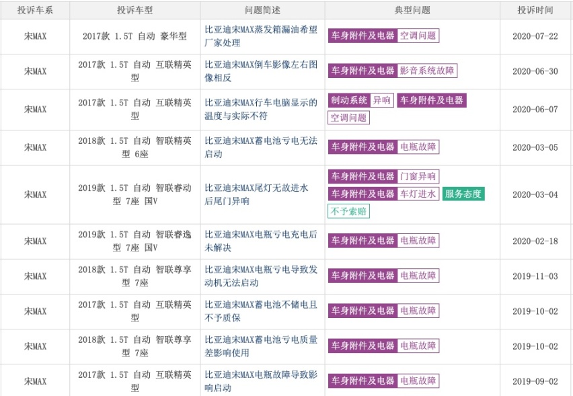Image resolution: width=573 pixels, height=396 pixels.
Task: Select 宋MAX series cell in the 2020-07-22 row
Action: 35,36
